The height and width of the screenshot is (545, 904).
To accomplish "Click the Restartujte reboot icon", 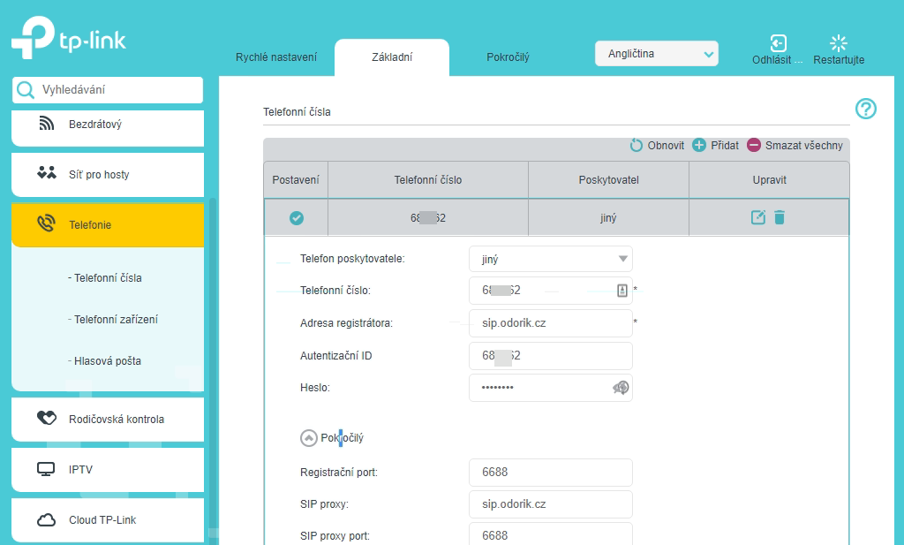I will pyautogui.click(x=838, y=43).
